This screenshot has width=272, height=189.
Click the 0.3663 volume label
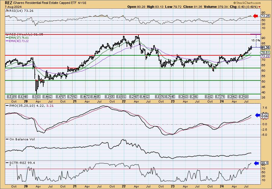183,96
